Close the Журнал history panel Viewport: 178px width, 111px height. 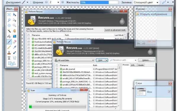[x=170, y=9]
